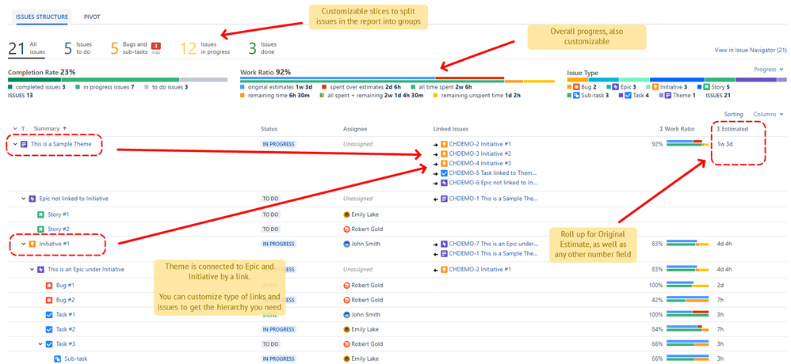Click Epic icon of Epic not linked

click(32, 199)
